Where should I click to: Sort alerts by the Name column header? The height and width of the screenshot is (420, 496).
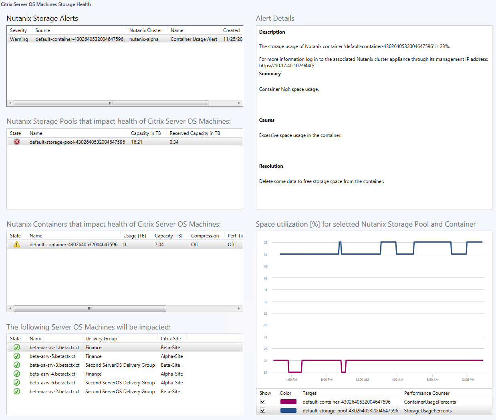point(177,30)
